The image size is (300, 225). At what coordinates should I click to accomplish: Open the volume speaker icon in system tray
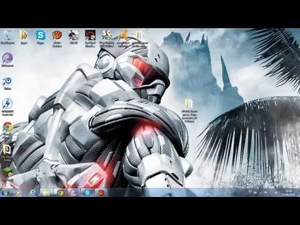(275, 193)
